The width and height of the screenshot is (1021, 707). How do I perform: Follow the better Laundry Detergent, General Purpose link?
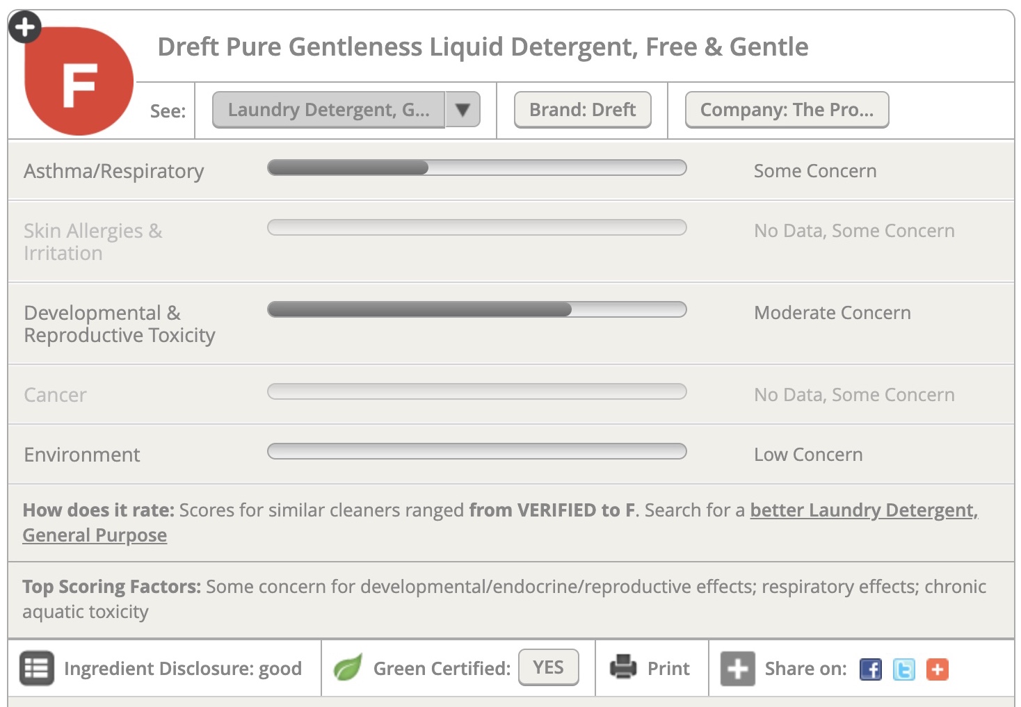[x=863, y=510]
